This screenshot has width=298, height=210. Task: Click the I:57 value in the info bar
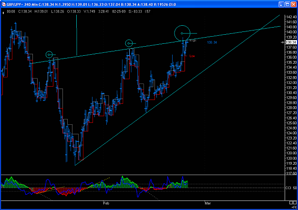(x=147, y=11)
